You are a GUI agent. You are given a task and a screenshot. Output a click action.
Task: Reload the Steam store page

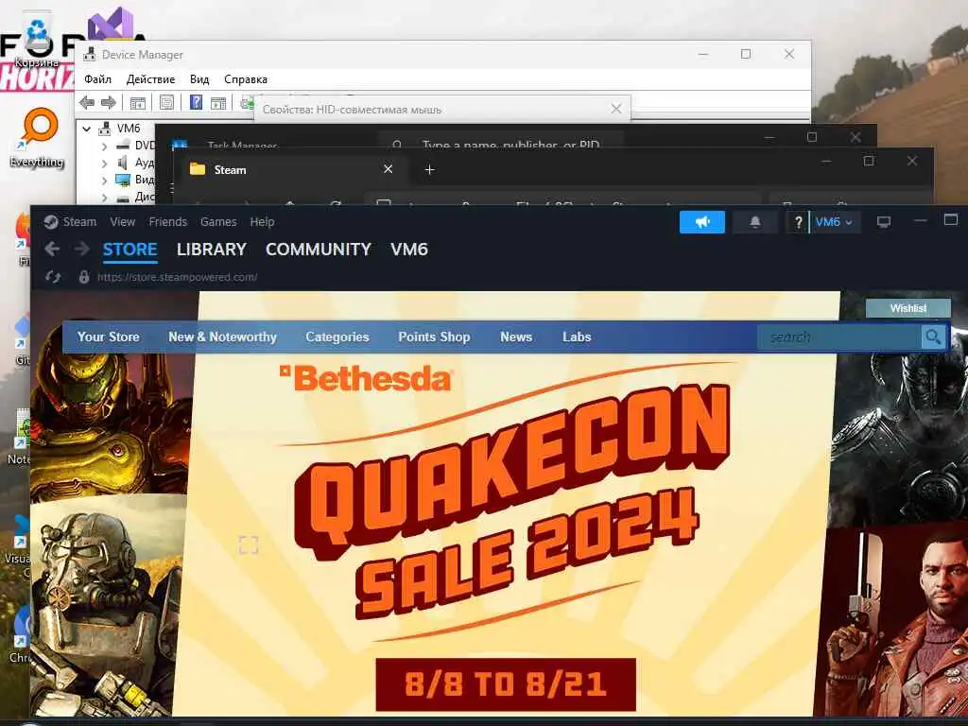pos(53,277)
